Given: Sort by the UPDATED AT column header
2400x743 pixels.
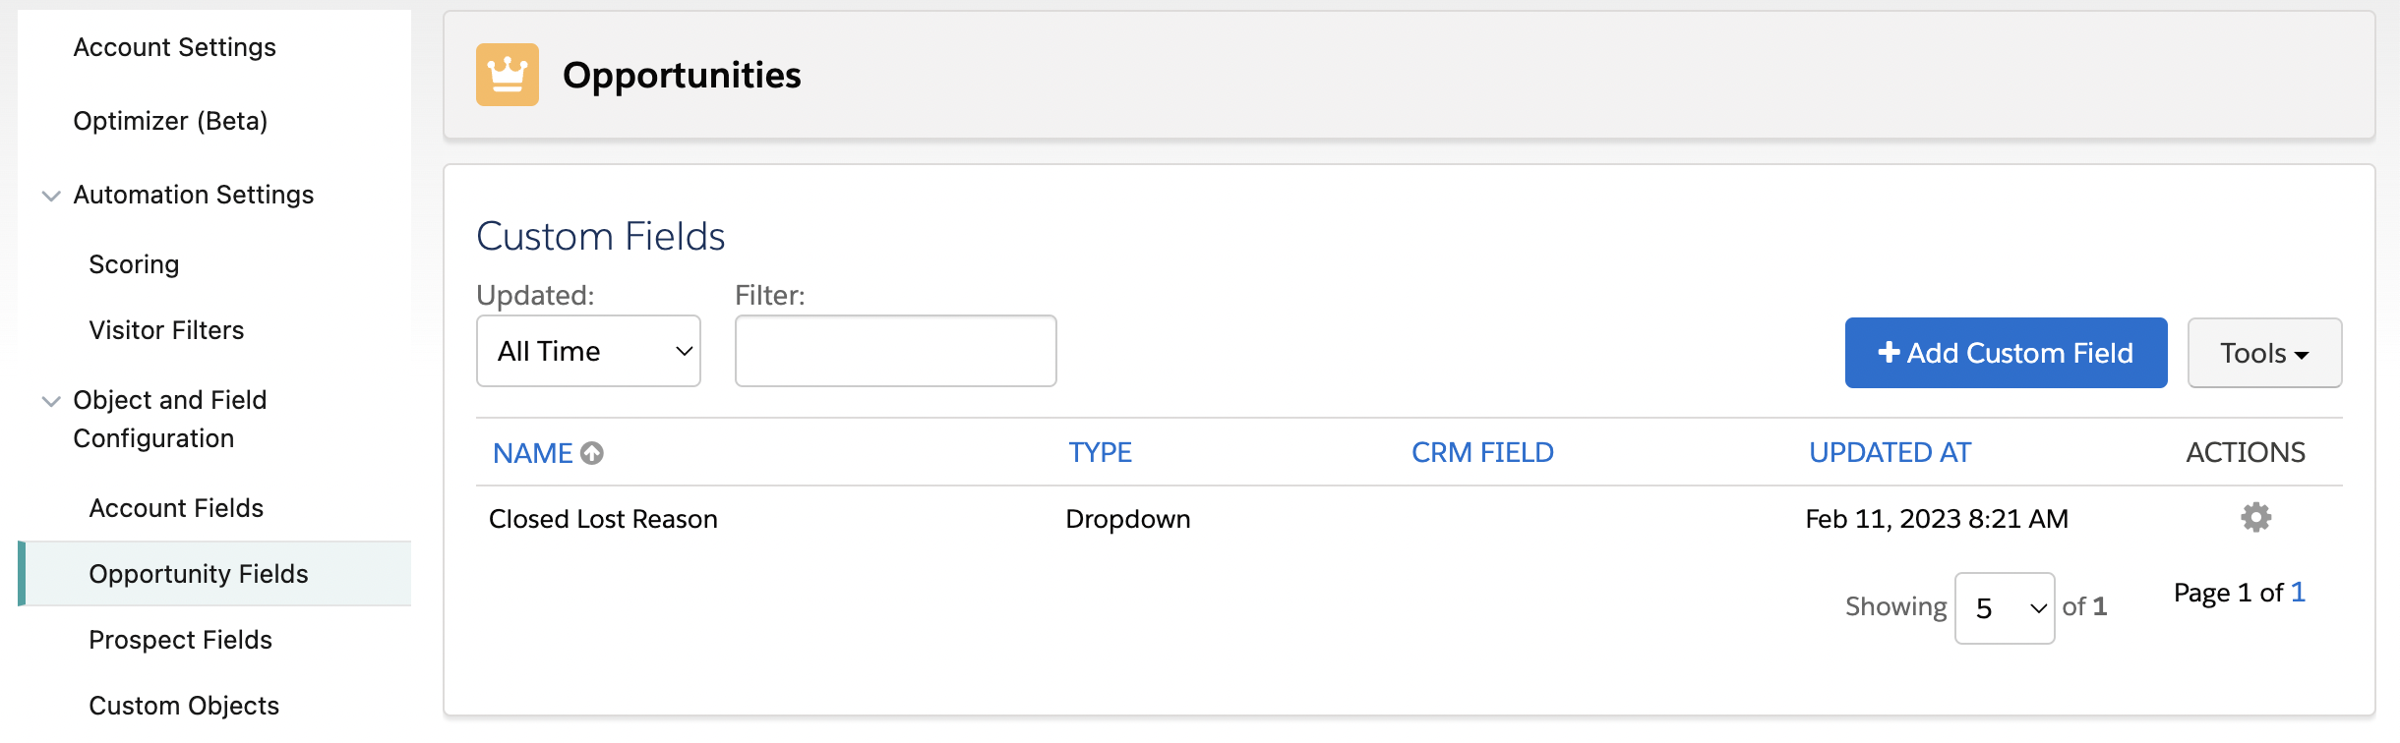Looking at the screenshot, I should [x=1890, y=453].
